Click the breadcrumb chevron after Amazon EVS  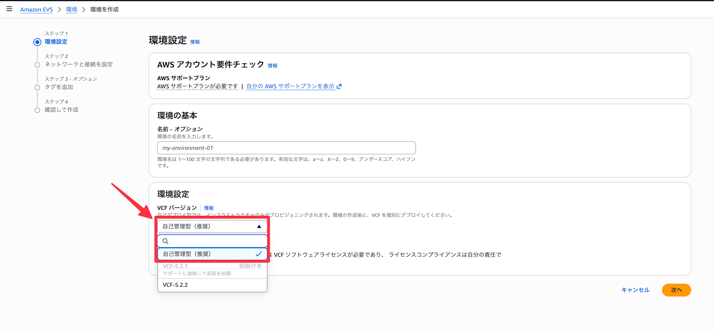pos(59,10)
